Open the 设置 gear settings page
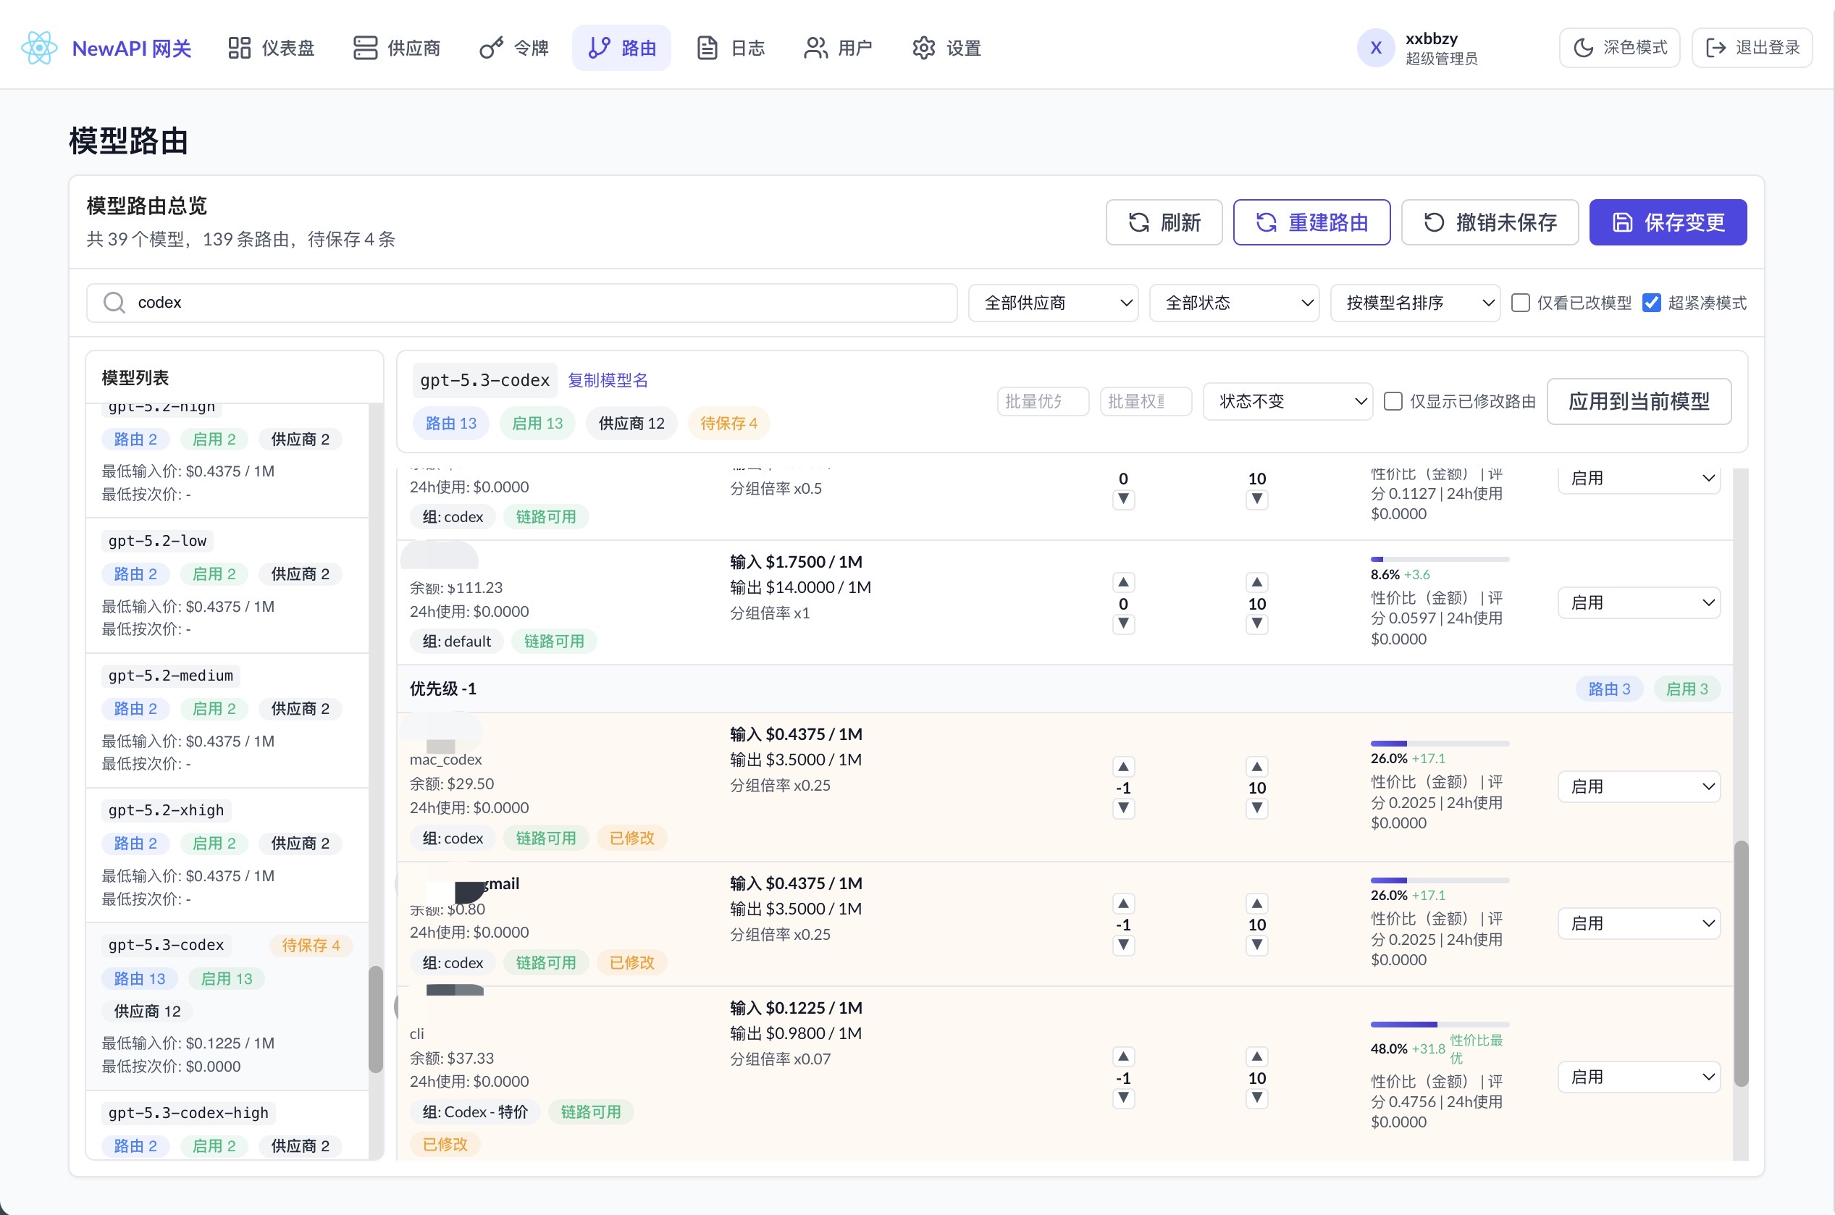The height and width of the screenshot is (1215, 1835). click(x=947, y=48)
